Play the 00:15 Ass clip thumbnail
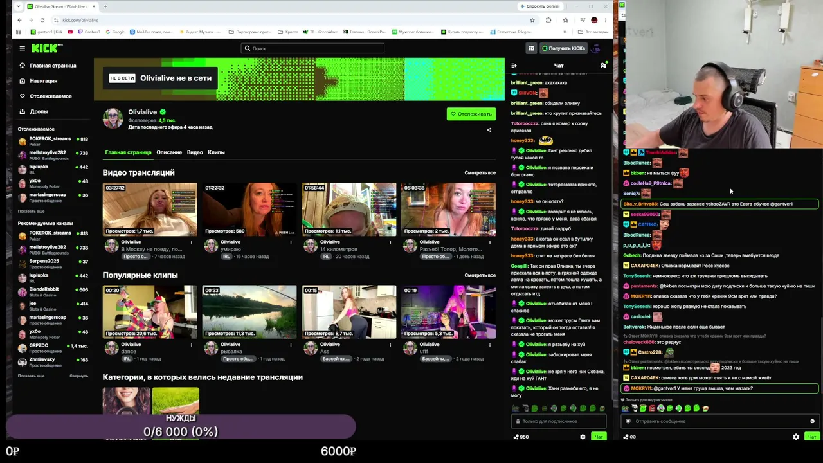This screenshot has width=823, height=463. click(349, 312)
